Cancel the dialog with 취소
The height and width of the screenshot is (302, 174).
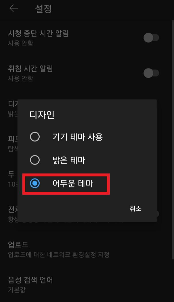136,209
